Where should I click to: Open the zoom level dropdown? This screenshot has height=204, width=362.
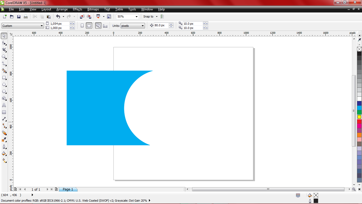[137, 16]
